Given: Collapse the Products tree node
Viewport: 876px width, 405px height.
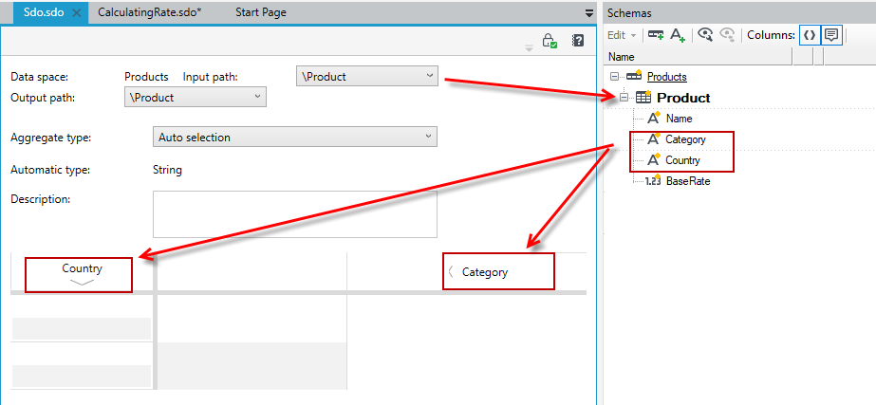Looking at the screenshot, I should tap(615, 77).
